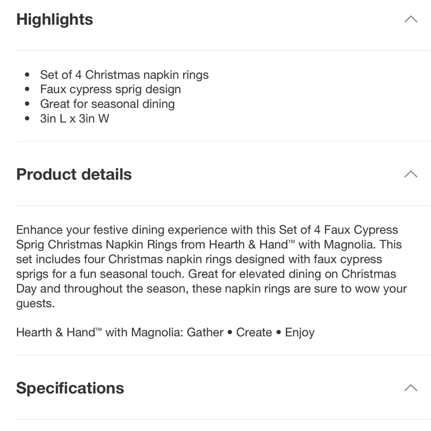Collapse the Highlights section chevron

(411, 19)
